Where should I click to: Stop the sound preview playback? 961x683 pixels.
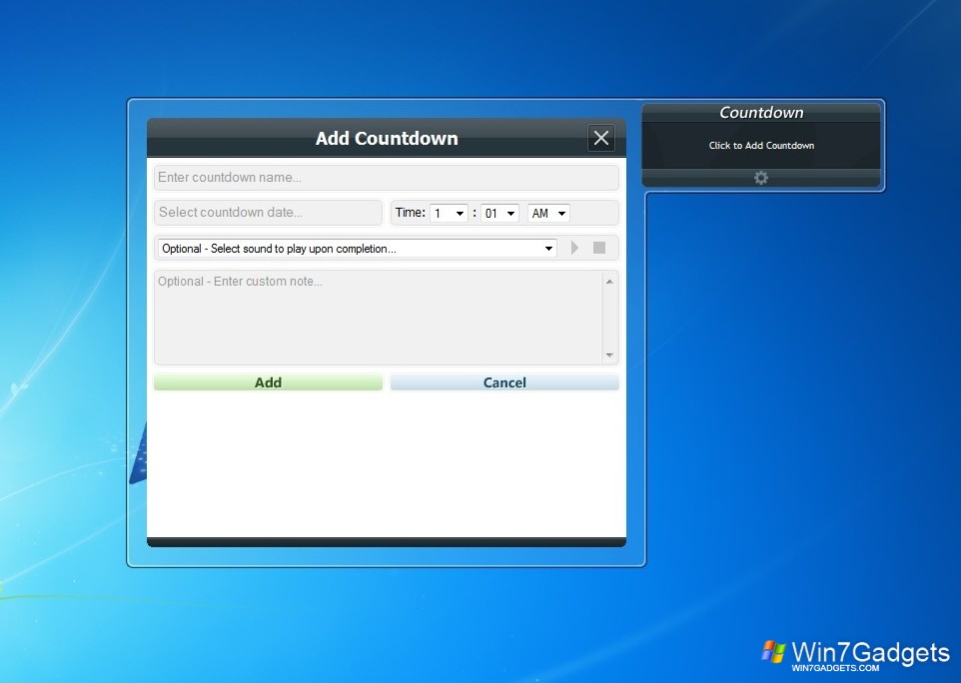click(x=600, y=248)
